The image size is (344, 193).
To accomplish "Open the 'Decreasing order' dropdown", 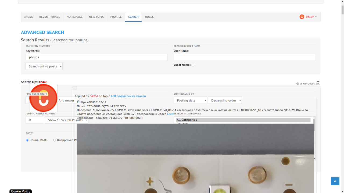I will [225, 101].
